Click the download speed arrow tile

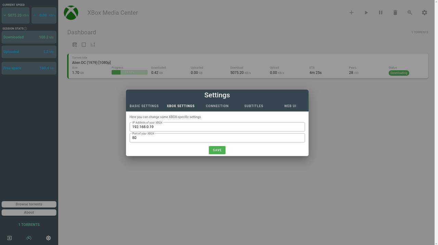click(16, 15)
